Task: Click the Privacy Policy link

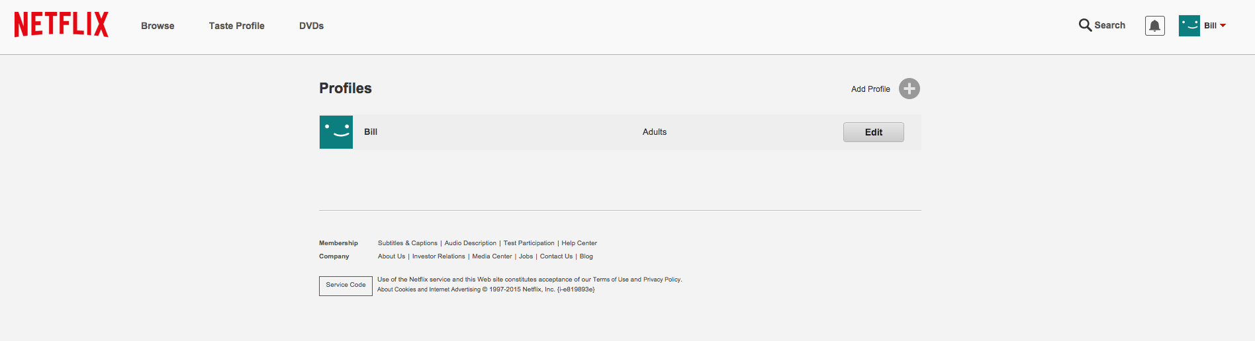Action: click(x=662, y=280)
